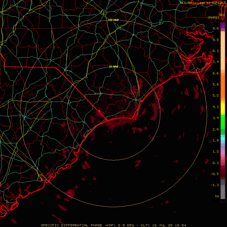Click the 5.8 value on the color scale
The height and width of the screenshot is (227, 227).
point(216,84)
